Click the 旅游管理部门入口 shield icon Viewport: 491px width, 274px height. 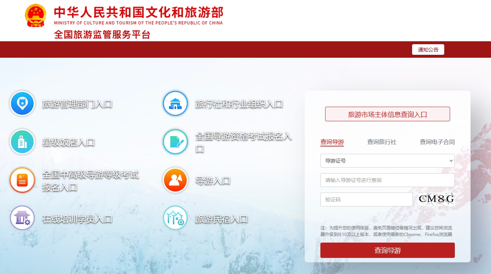(22, 103)
